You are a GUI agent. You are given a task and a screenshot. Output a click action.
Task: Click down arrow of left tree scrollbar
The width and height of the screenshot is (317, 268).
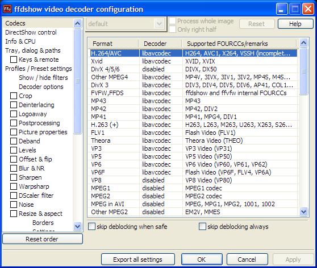click(77, 226)
